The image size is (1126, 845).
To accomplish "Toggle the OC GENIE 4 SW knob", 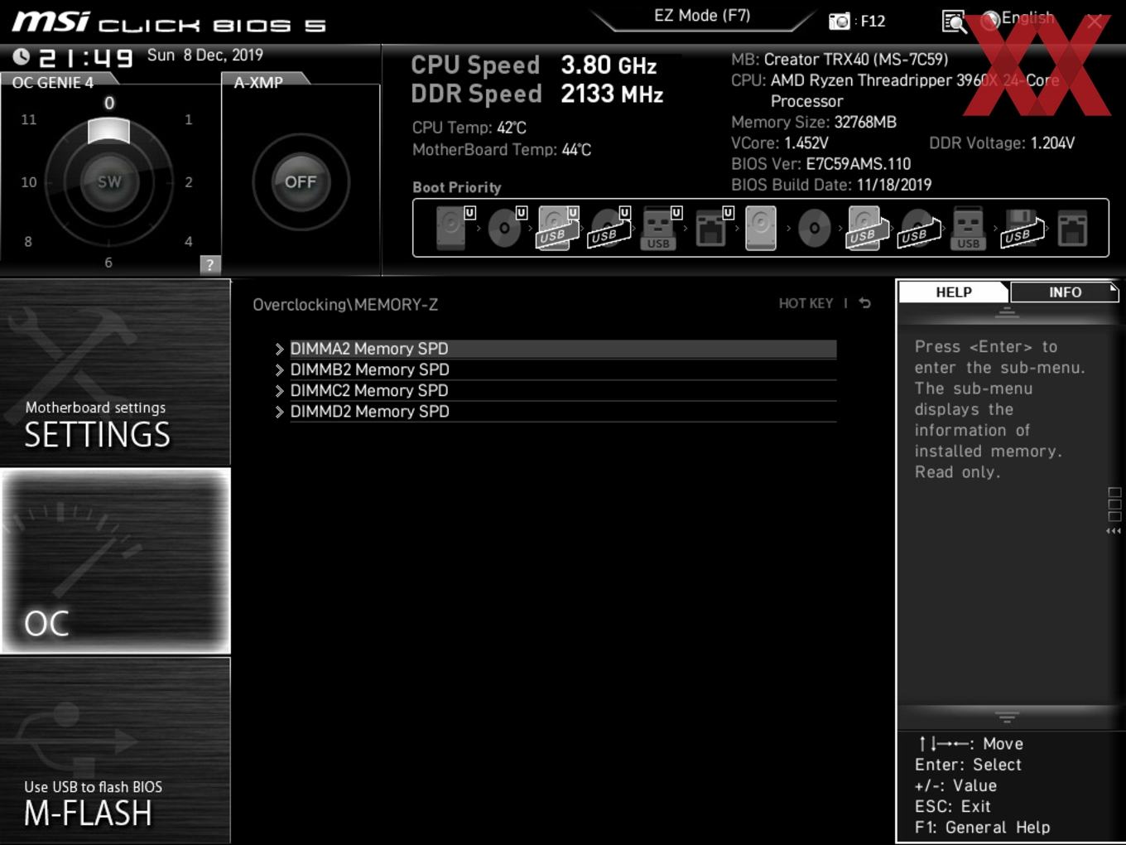I will [x=108, y=181].
